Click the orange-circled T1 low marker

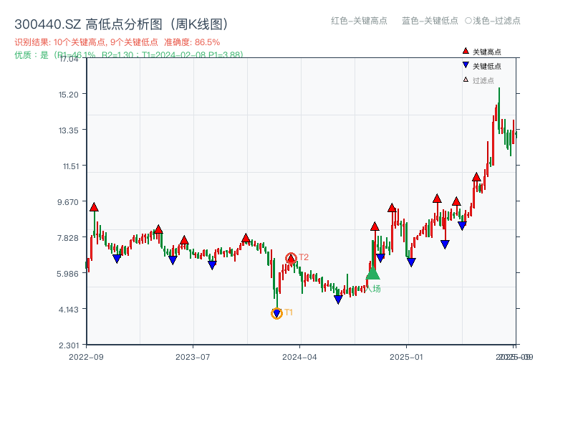click(x=277, y=313)
